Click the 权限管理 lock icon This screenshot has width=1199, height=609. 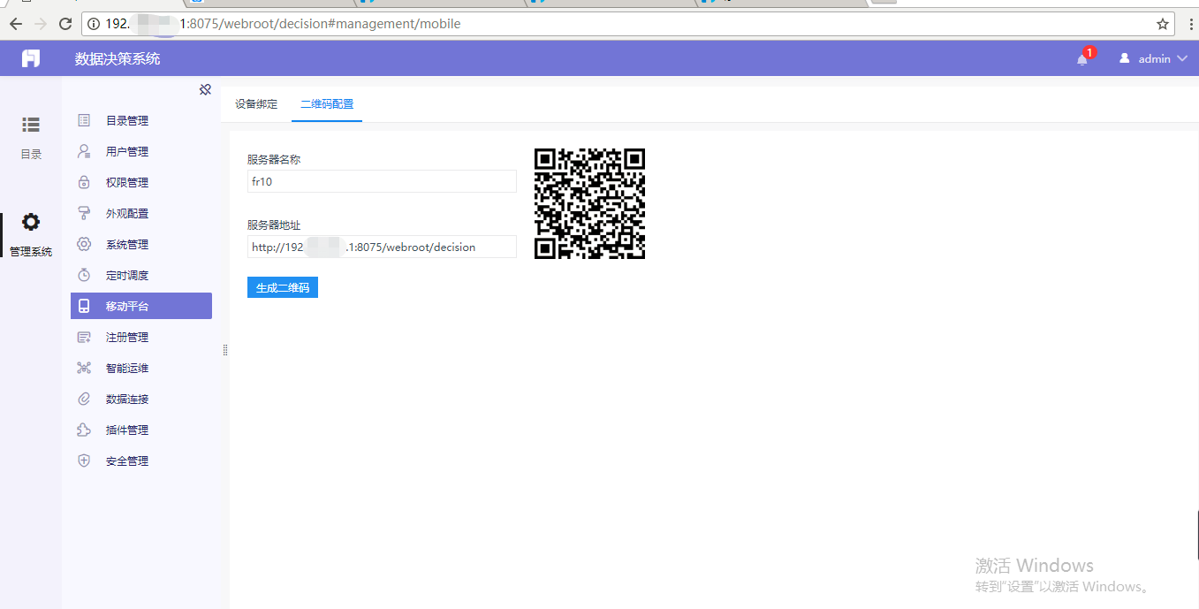[x=84, y=182]
